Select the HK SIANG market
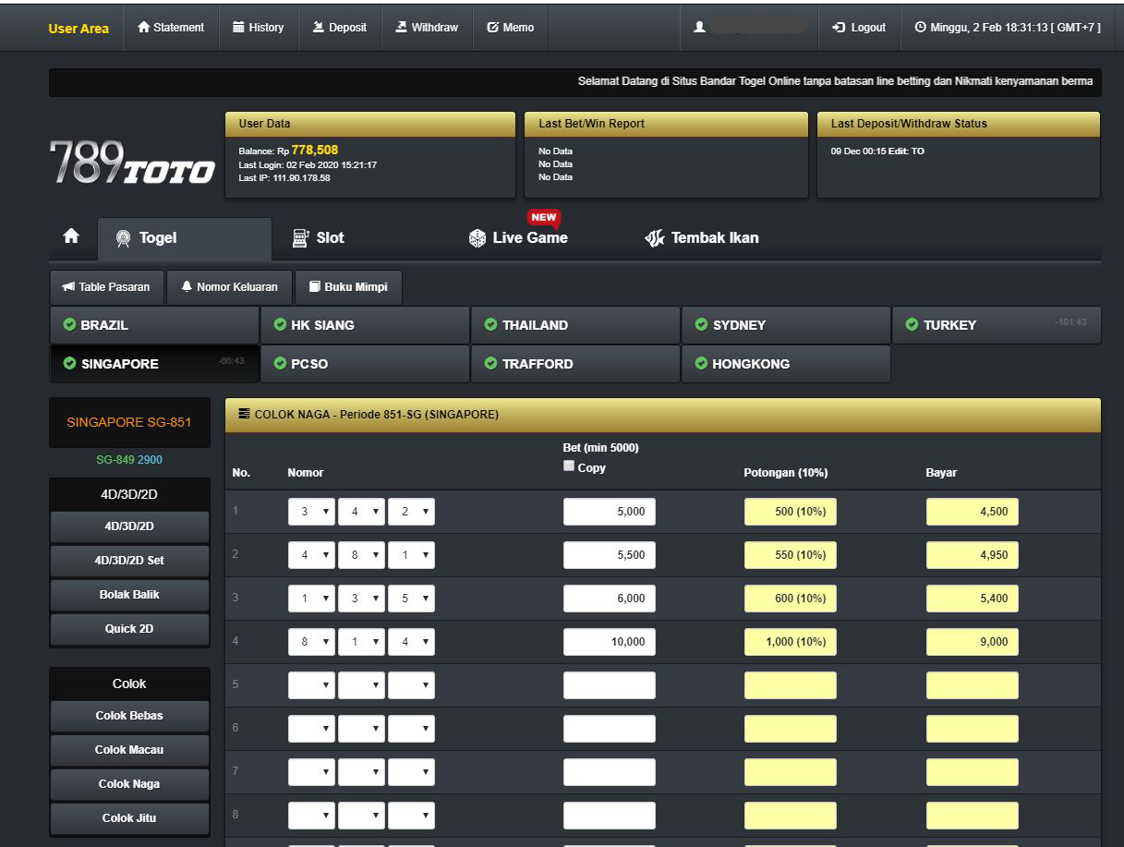 [365, 325]
